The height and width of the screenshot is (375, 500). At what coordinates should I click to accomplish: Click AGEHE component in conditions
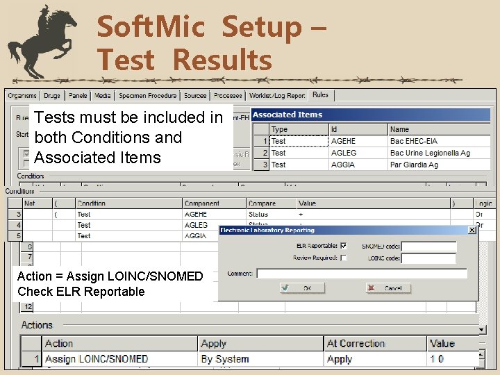point(214,215)
